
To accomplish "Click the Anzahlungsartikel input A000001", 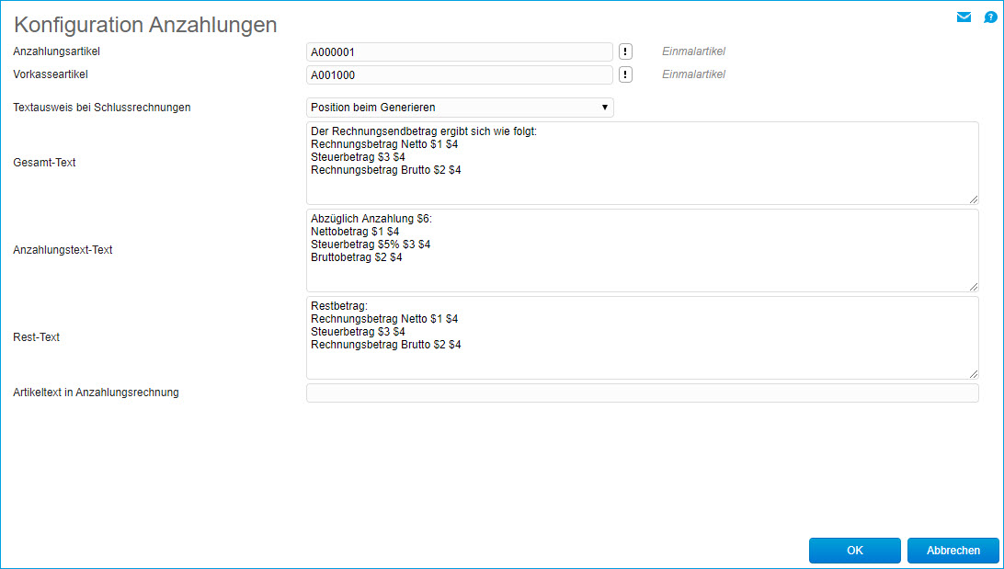I will point(460,51).
